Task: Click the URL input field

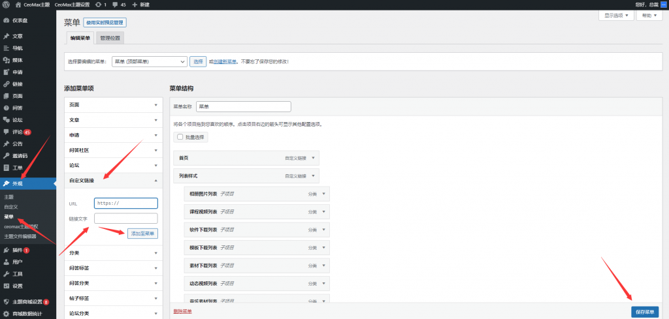Action: coord(125,203)
